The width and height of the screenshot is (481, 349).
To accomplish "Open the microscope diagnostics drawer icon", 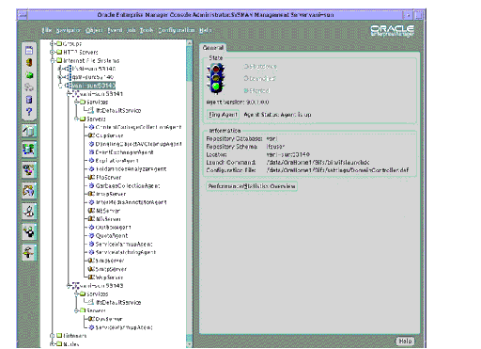I will click(29, 212).
